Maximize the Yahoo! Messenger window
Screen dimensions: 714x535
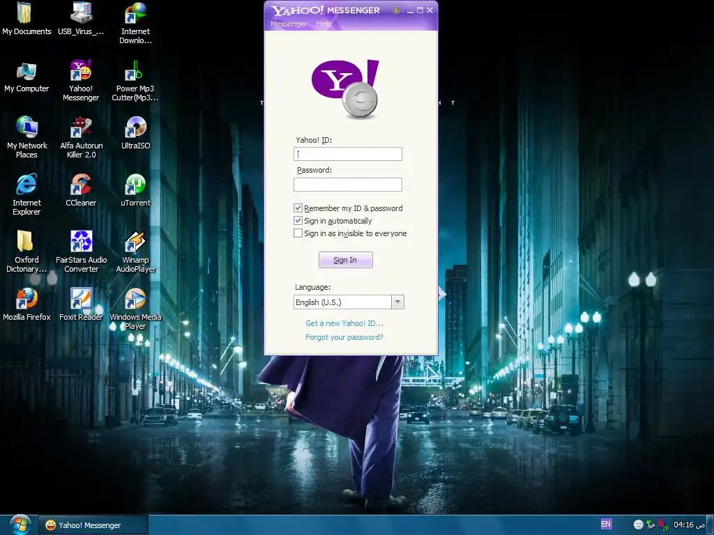tap(420, 10)
